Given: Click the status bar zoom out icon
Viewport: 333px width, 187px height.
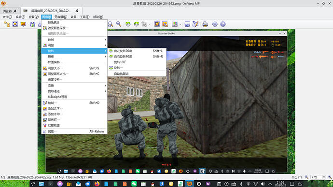Looking at the screenshot, I should (306, 177).
